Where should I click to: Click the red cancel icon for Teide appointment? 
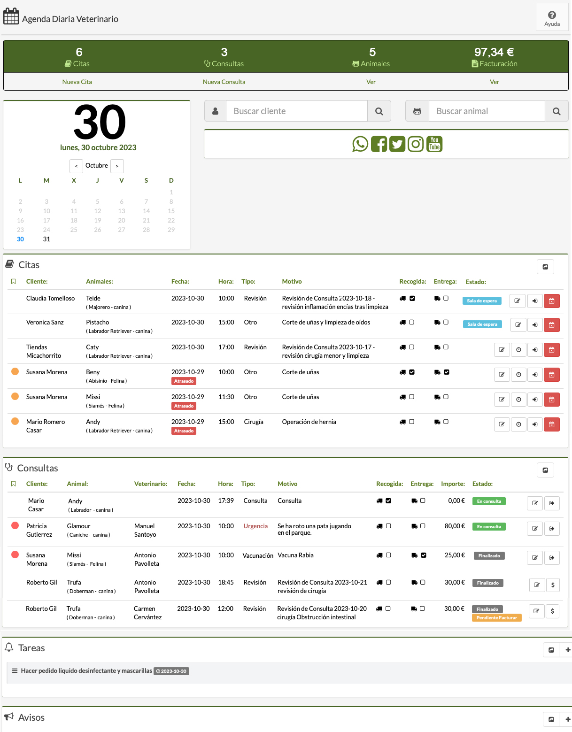551,301
